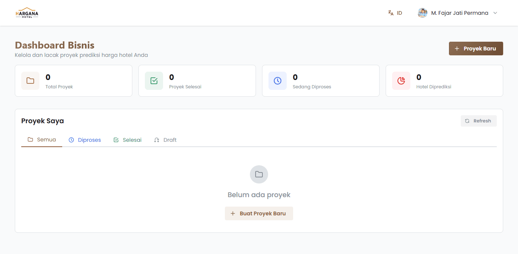Click the Proyek Baru button
The width and height of the screenshot is (518, 254).
476,49
